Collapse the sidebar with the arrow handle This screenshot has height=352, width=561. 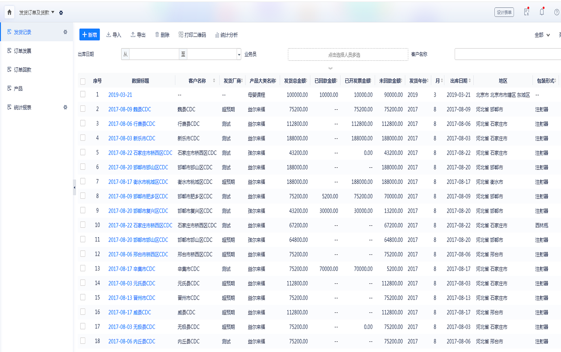pos(74,188)
